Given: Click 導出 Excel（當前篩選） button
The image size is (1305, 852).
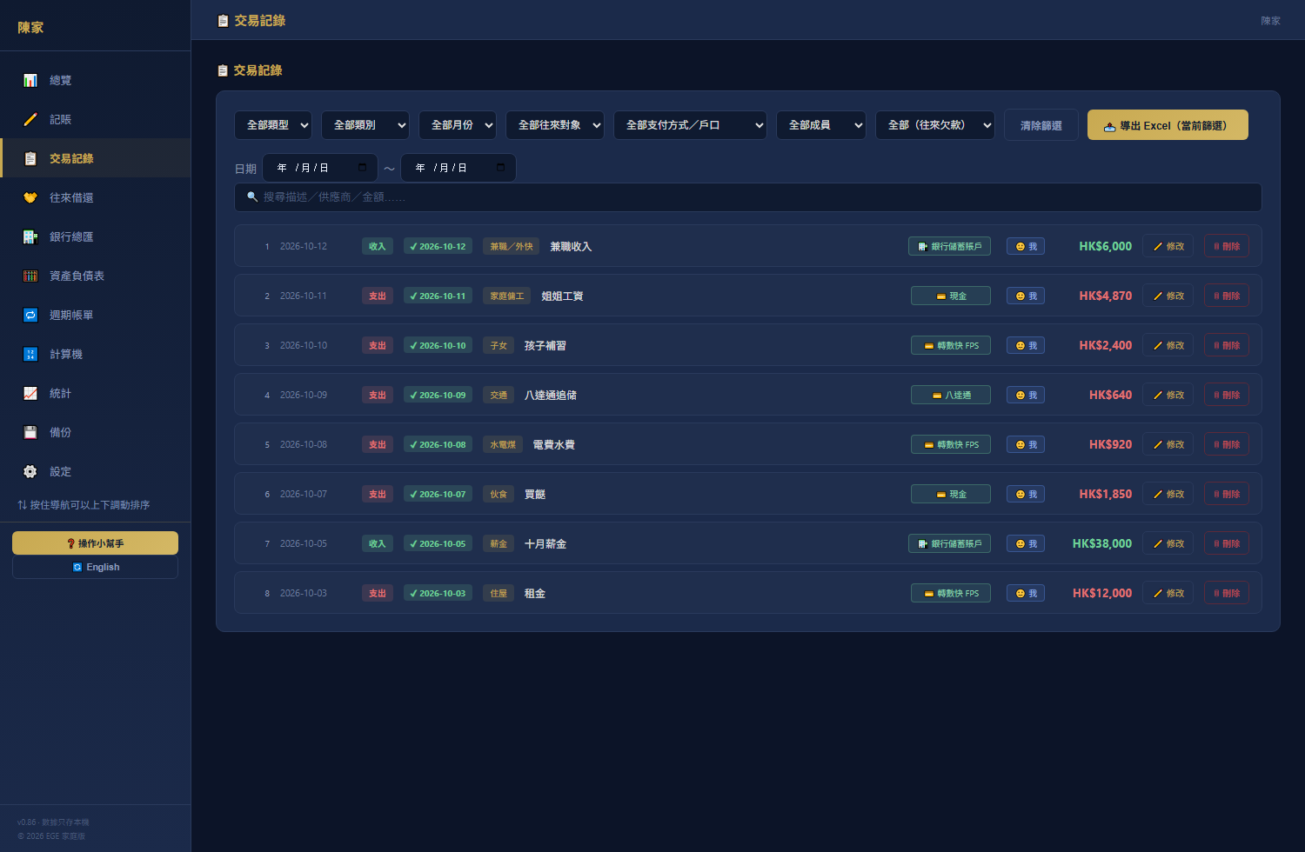Looking at the screenshot, I should point(1168,125).
